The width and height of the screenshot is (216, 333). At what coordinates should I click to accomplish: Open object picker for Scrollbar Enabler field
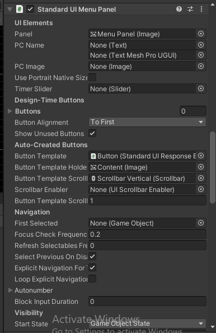click(x=201, y=189)
